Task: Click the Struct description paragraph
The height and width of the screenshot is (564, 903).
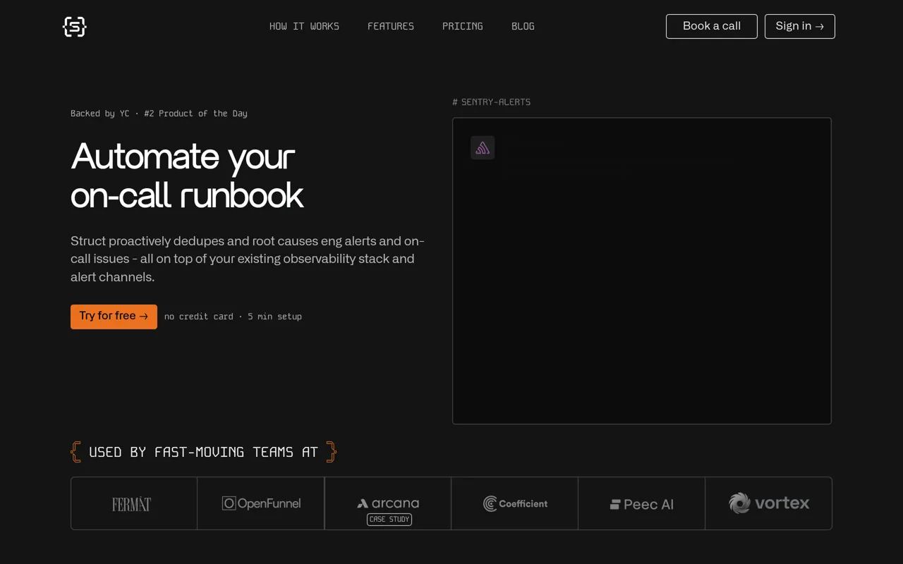Action: pos(248,259)
